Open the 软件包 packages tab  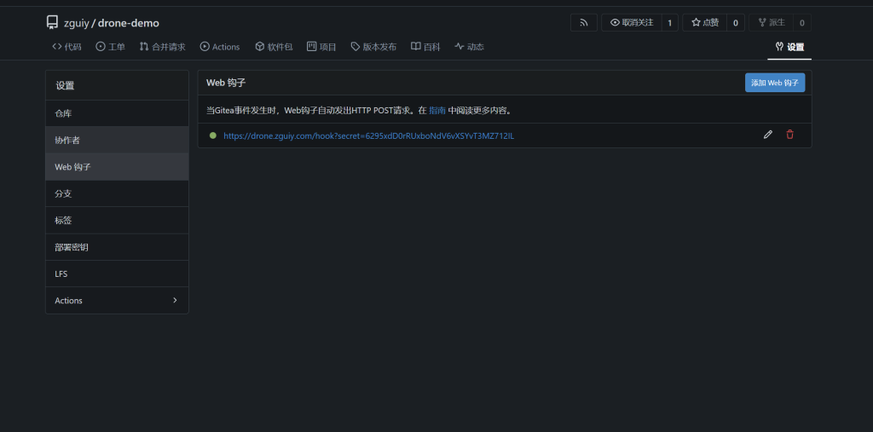pyautogui.click(x=274, y=47)
